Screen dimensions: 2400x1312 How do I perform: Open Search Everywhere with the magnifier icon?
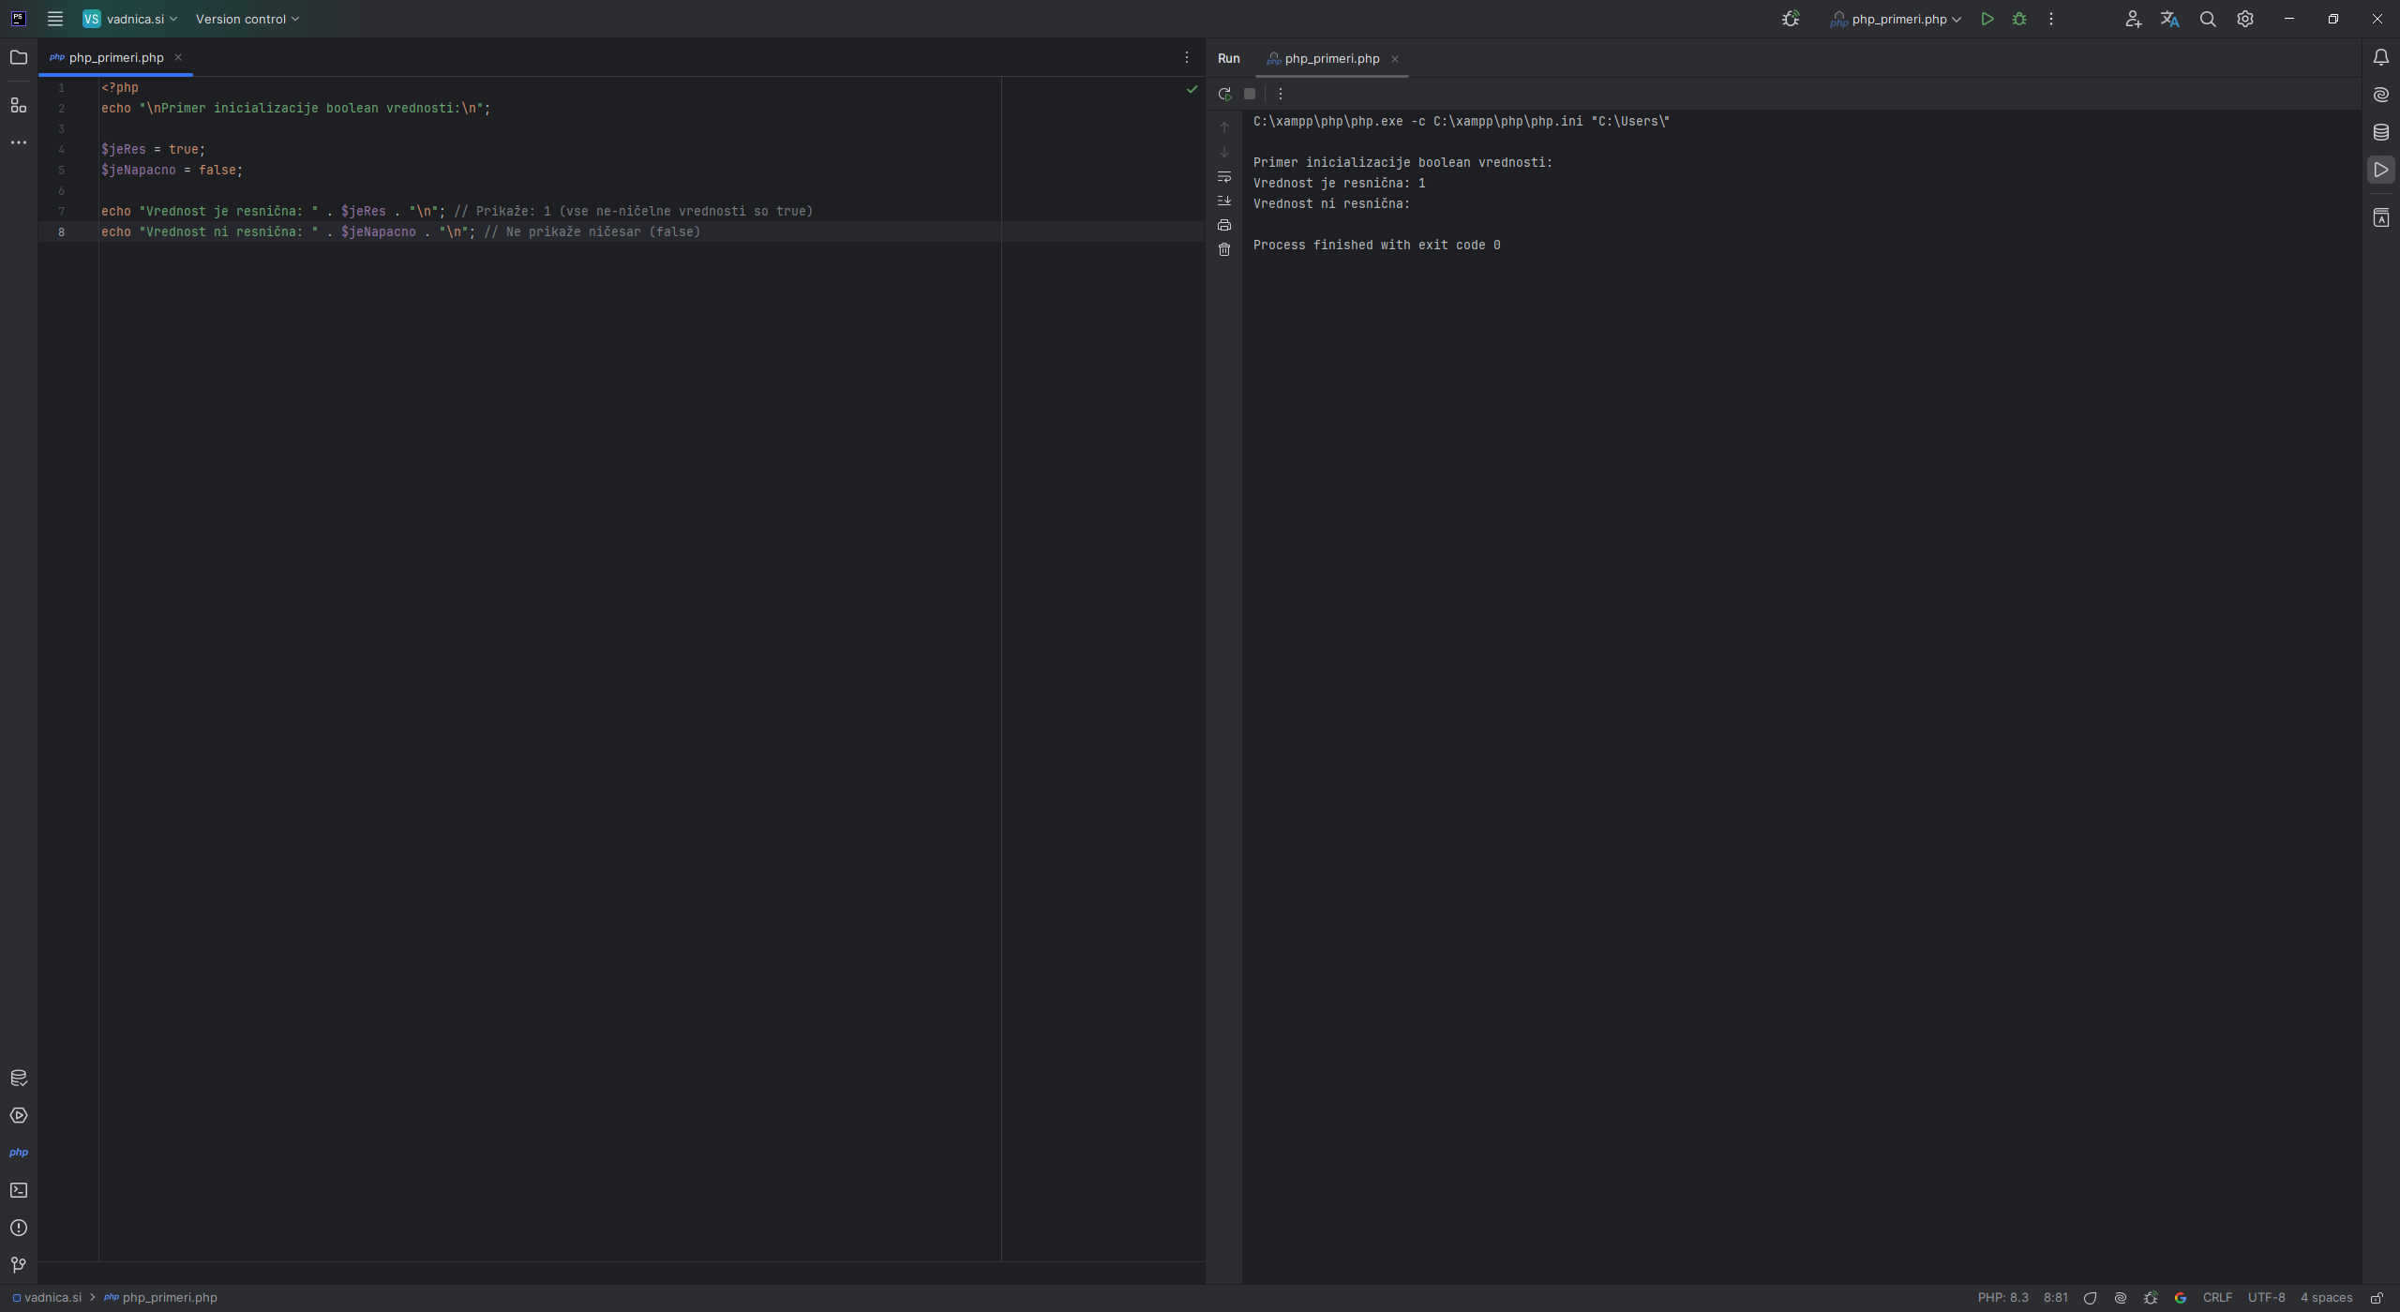[2207, 19]
